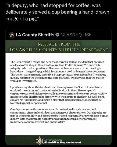Click the blank white area below the statement
Screen dimensions: 117x147
pyautogui.click(x=59, y=130)
